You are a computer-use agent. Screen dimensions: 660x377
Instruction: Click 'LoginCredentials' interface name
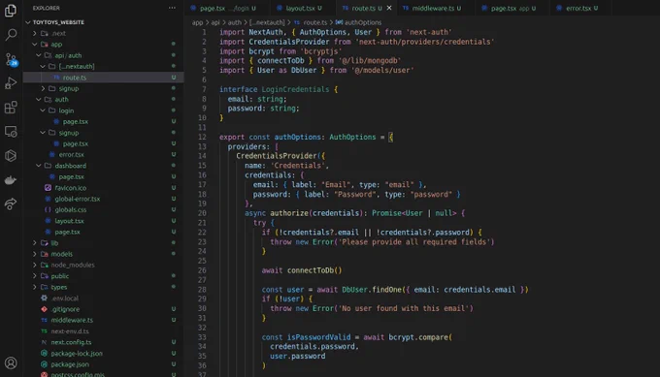(x=295, y=89)
